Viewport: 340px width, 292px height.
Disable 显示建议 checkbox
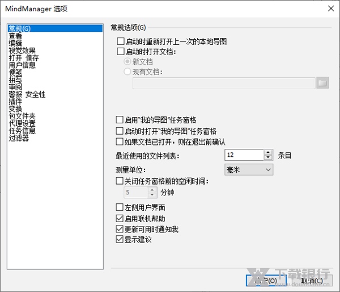point(120,239)
